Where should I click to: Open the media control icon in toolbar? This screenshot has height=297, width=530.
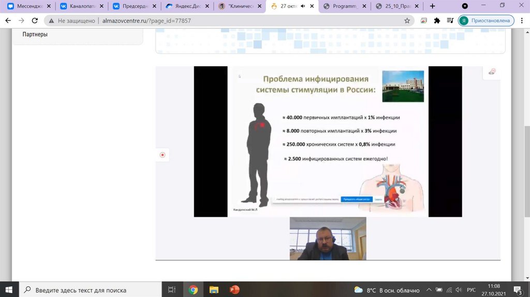click(449, 21)
